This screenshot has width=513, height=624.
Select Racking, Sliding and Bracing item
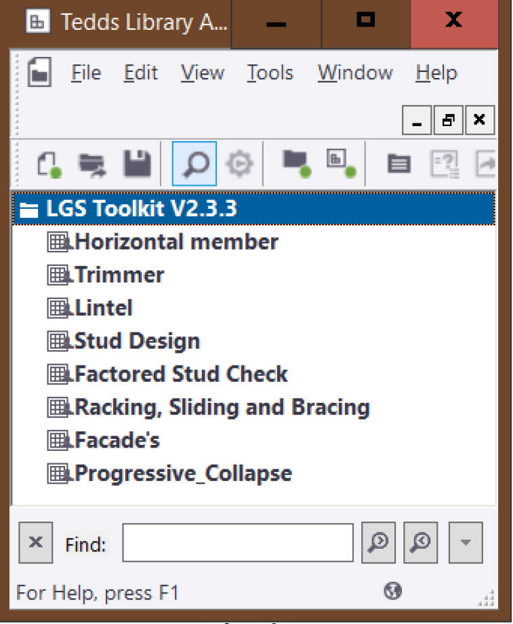[222, 408]
